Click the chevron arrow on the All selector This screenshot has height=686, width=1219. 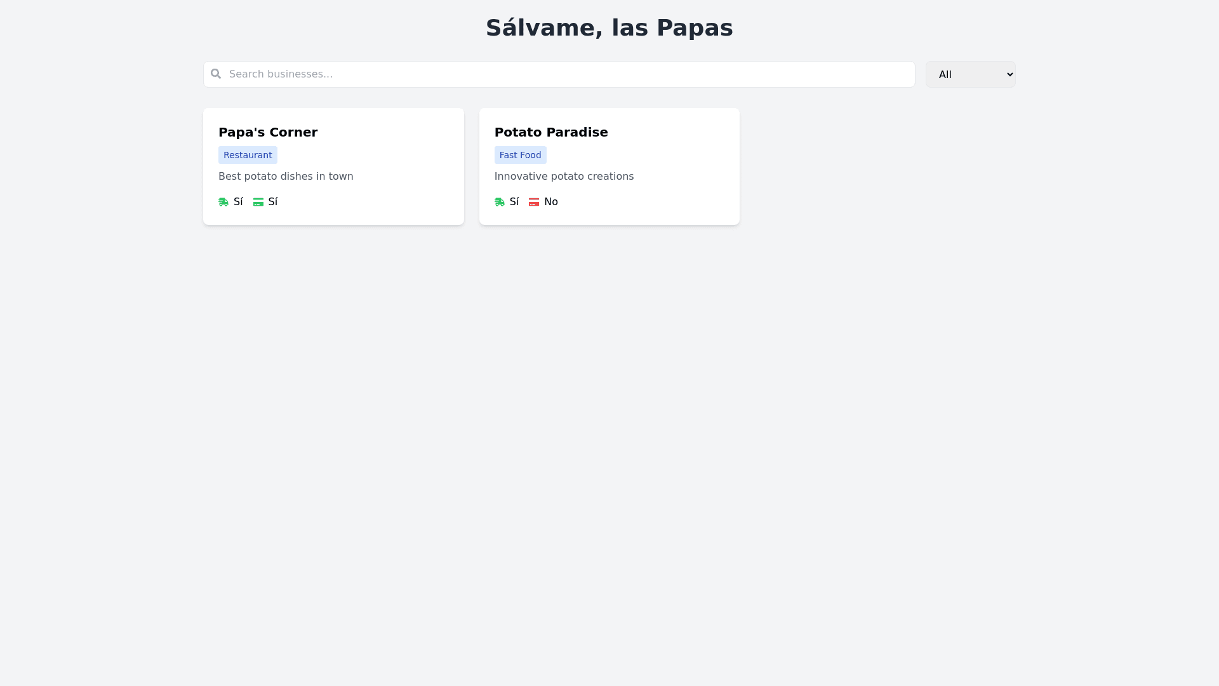1010,74
